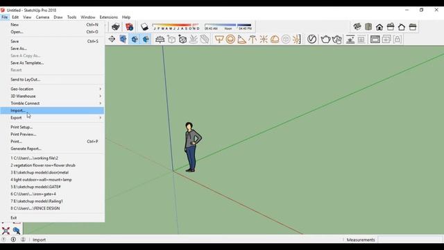The width and height of the screenshot is (444, 250).
Task: Open recent file 'vegetation flower row+flower shrub'
Action: click(52, 165)
